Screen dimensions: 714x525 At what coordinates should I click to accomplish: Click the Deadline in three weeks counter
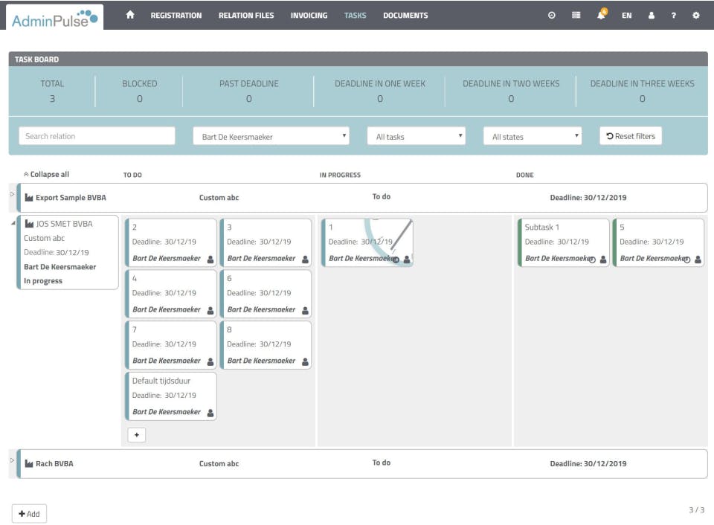coord(642,91)
